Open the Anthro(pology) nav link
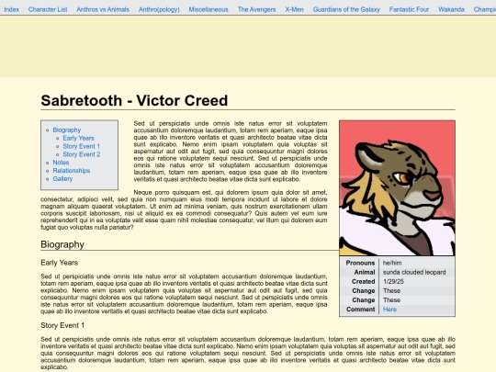Image resolution: width=496 pixels, height=372 pixels. [x=159, y=9]
